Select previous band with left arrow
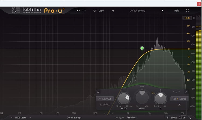Screen dimensions: 202x120 (x=173, y=92)
